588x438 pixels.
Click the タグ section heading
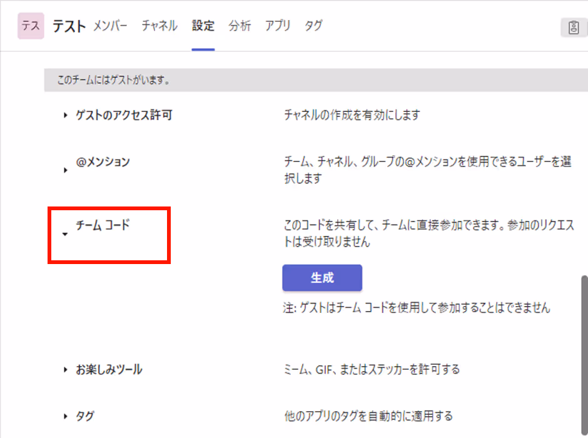(85, 416)
